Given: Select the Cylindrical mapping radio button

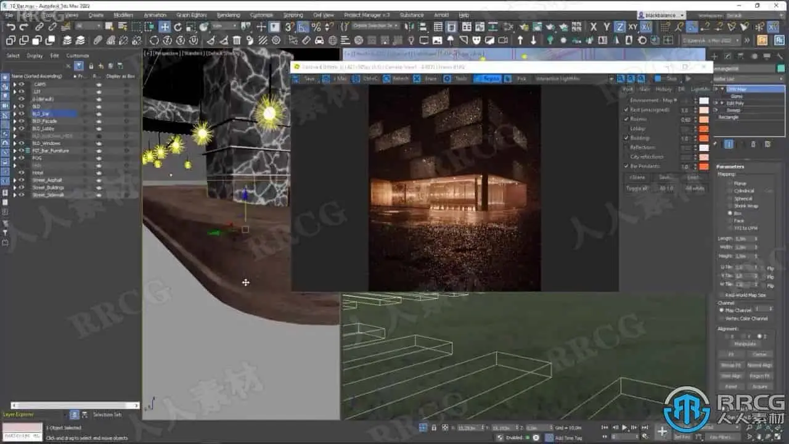Looking at the screenshot, I should pyautogui.click(x=730, y=191).
